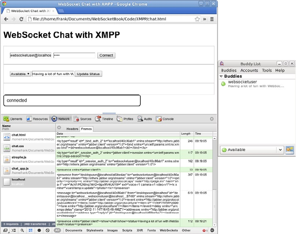Undock DevTools into separate window

[x=6, y=230]
